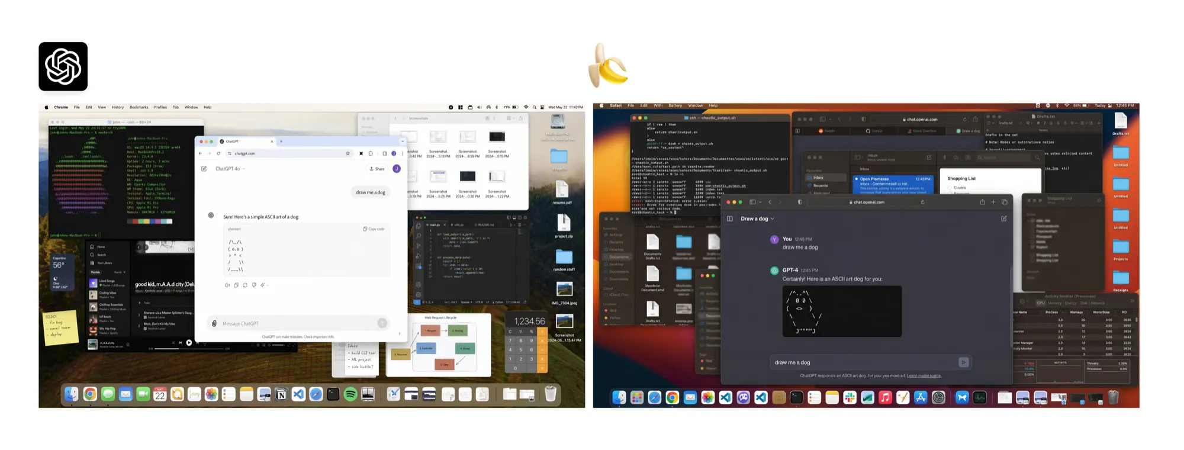This screenshot has width=1184, height=450.
Task: Check the Cuvers item in Shopping List
Action: (x=950, y=188)
